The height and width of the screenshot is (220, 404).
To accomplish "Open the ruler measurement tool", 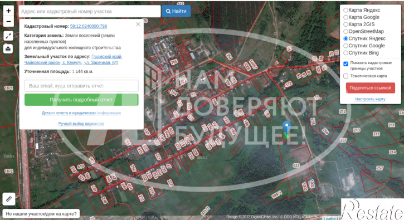I will pyautogui.click(x=9, y=199).
